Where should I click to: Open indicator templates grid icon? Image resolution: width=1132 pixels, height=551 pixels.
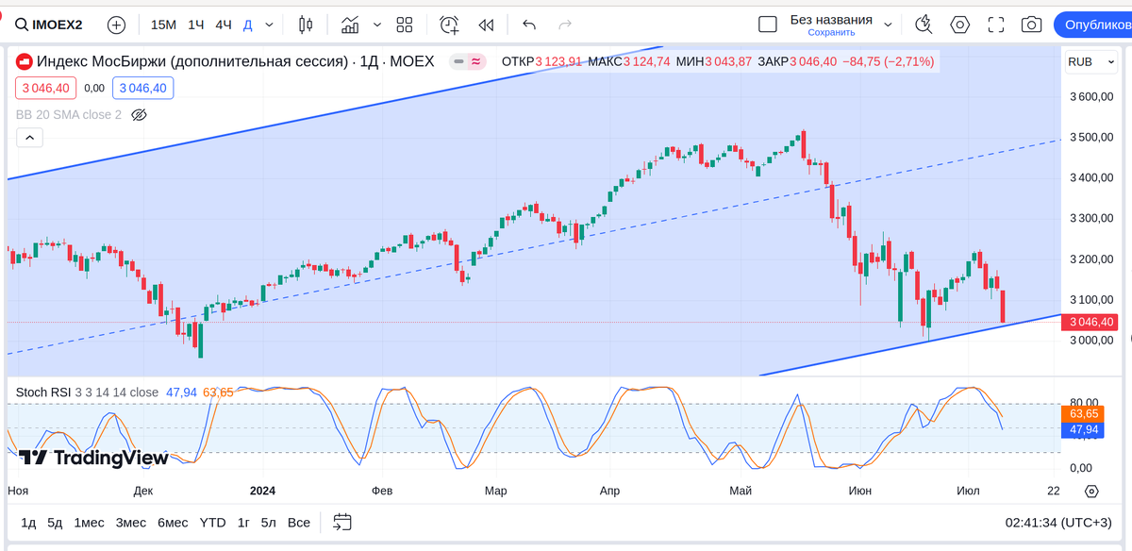tap(405, 25)
